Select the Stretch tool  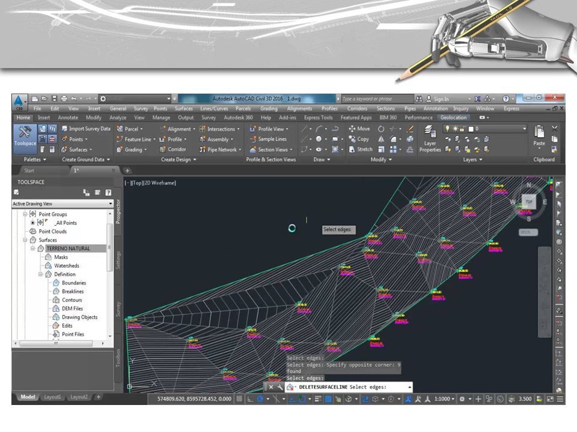[361, 149]
